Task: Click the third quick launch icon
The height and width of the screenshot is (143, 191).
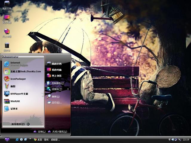Action: [x=26, y=139]
